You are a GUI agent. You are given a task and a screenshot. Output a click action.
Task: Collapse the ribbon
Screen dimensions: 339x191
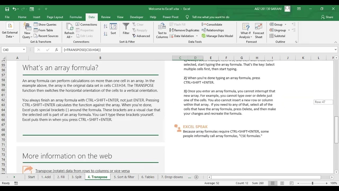point(336,42)
